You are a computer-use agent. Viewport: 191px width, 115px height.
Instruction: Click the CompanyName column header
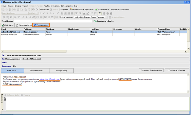[168, 29]
